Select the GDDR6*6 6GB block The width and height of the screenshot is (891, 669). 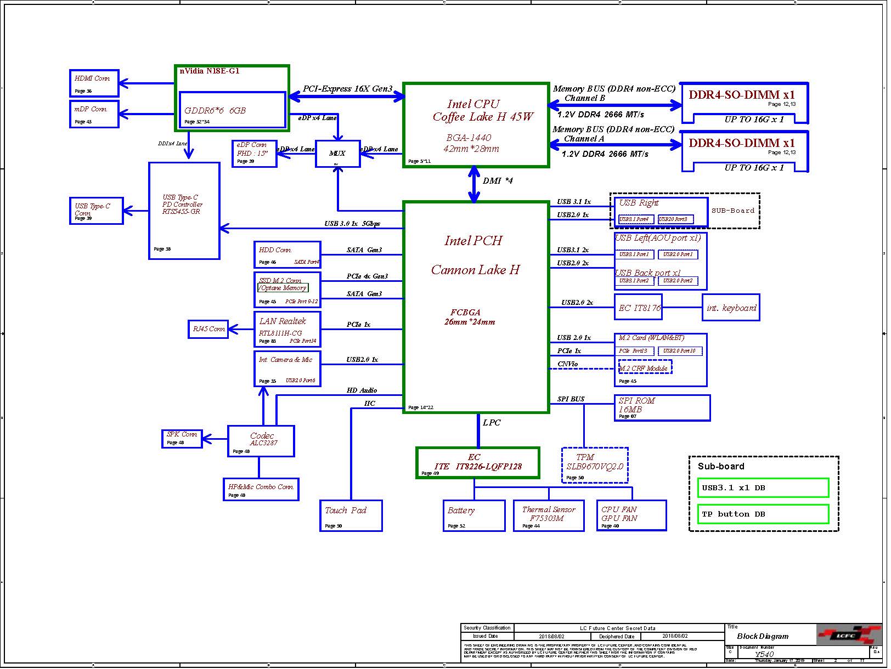coord(233,110)
